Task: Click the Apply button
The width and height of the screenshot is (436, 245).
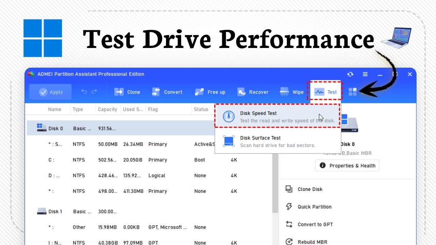Action: pos(50,92)
